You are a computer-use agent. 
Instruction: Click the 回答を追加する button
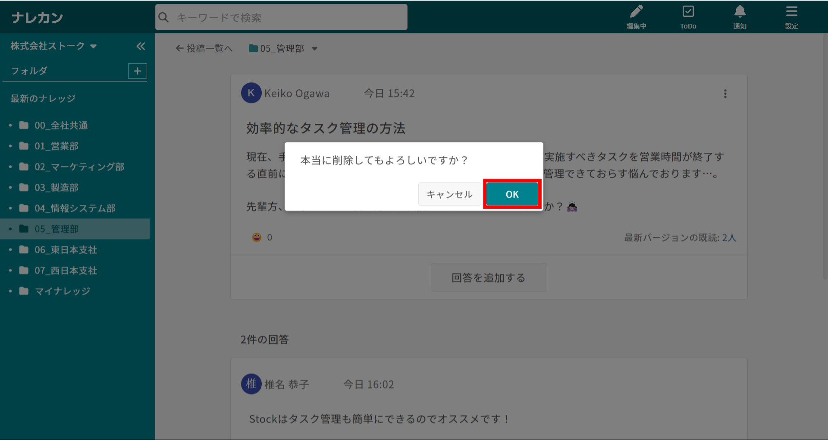(x=489, y=277)
